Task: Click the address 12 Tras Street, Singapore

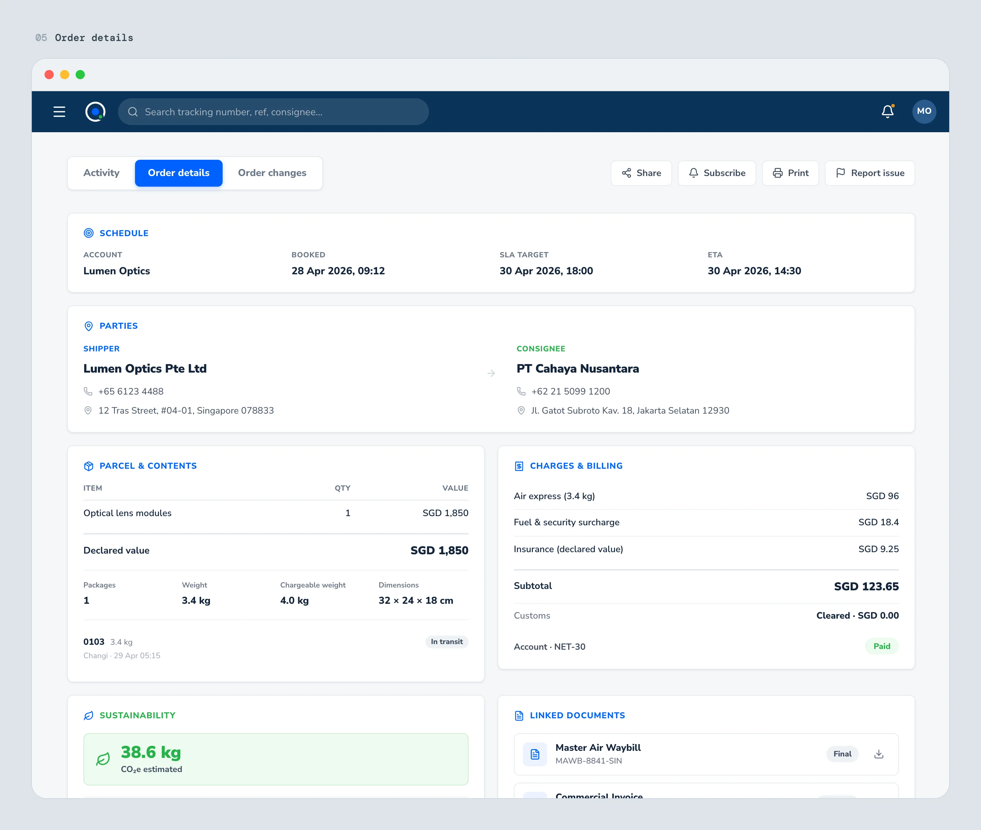Action: pyautogui.click(x=186, y=410)
